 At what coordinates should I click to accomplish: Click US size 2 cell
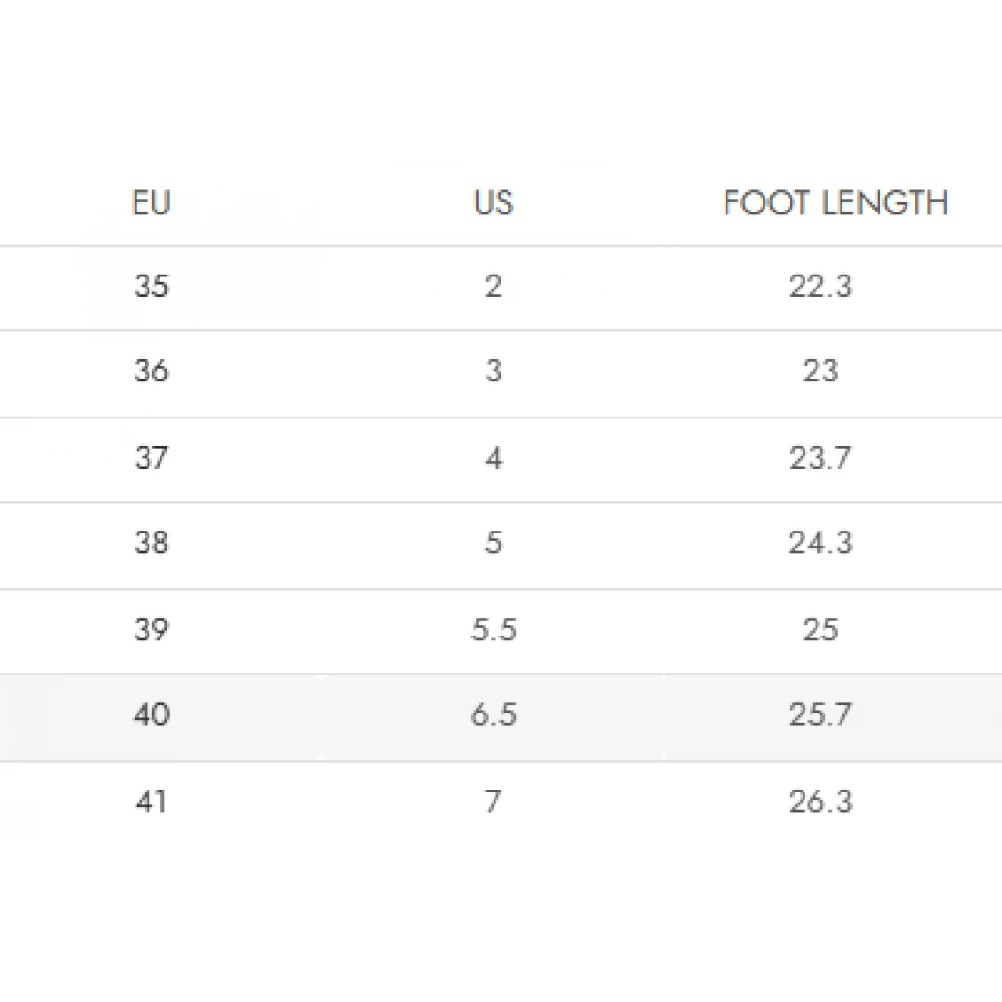click(x=493, y=287)
